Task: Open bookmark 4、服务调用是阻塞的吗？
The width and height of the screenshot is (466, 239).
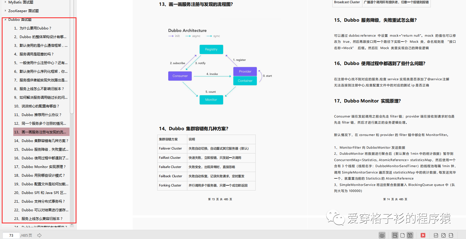Action: [x=34, y=54]
